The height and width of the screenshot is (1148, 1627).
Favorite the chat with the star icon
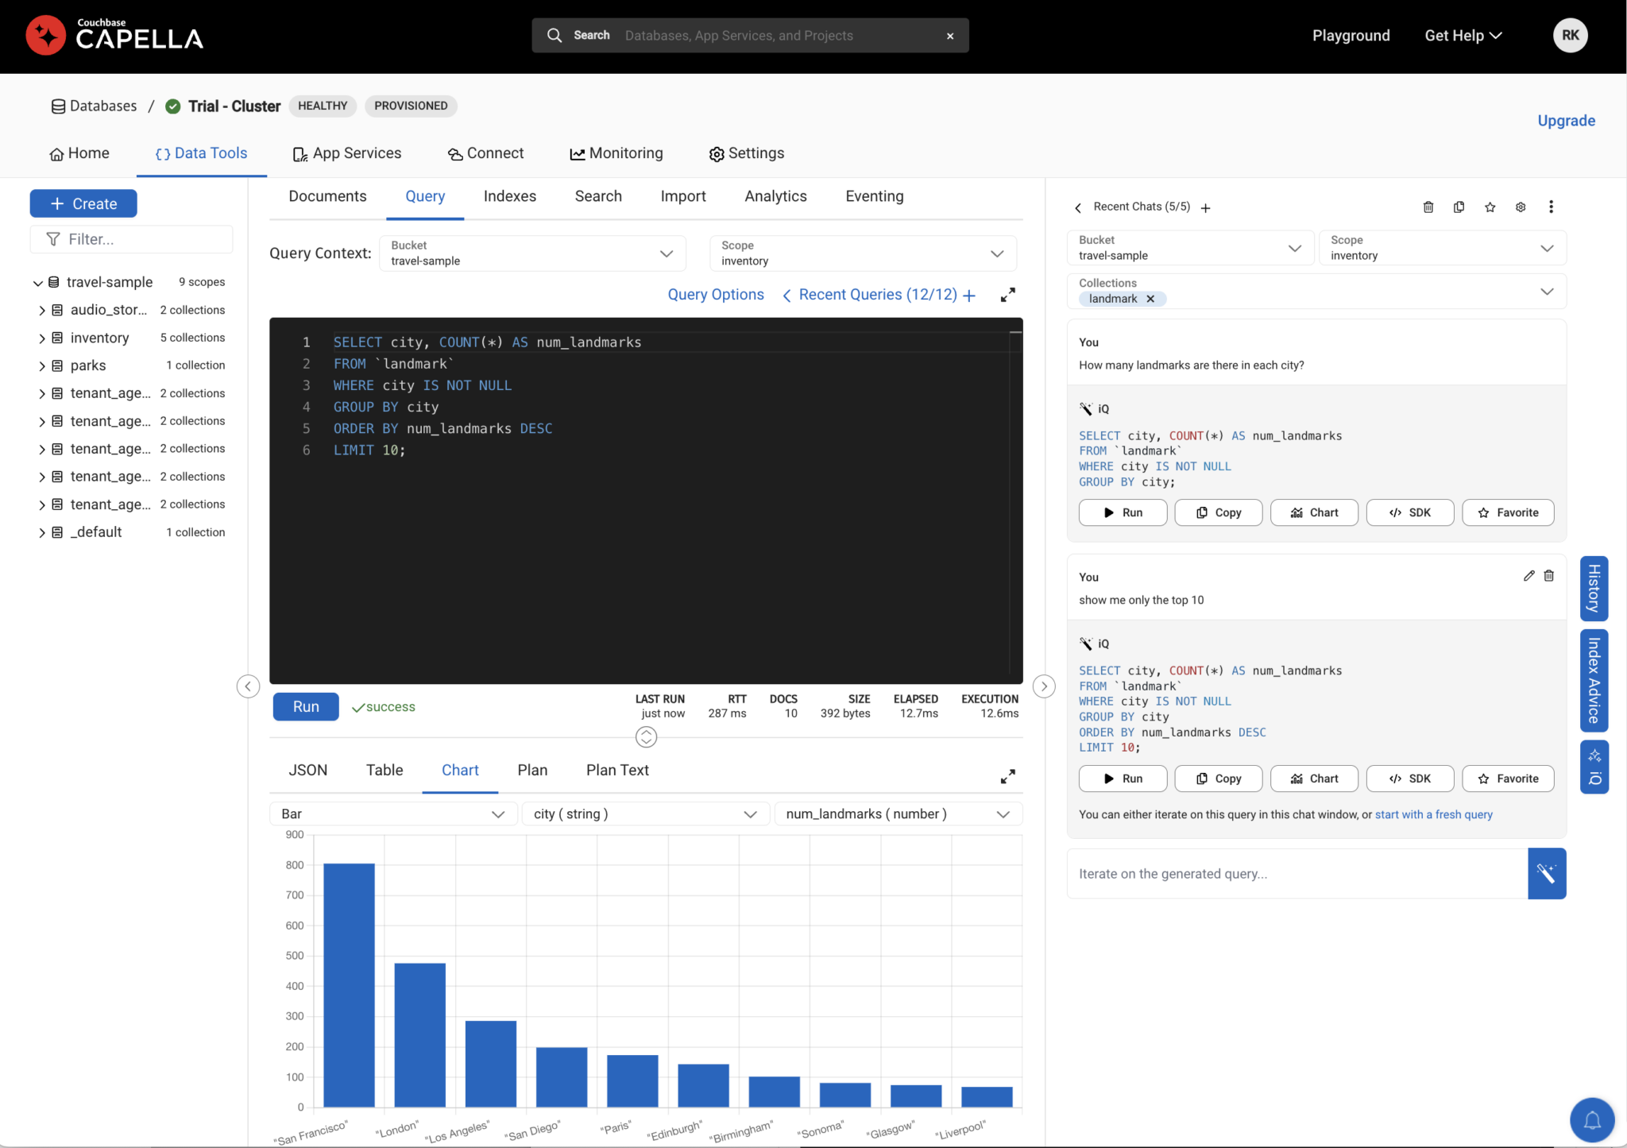[1490, 207]
